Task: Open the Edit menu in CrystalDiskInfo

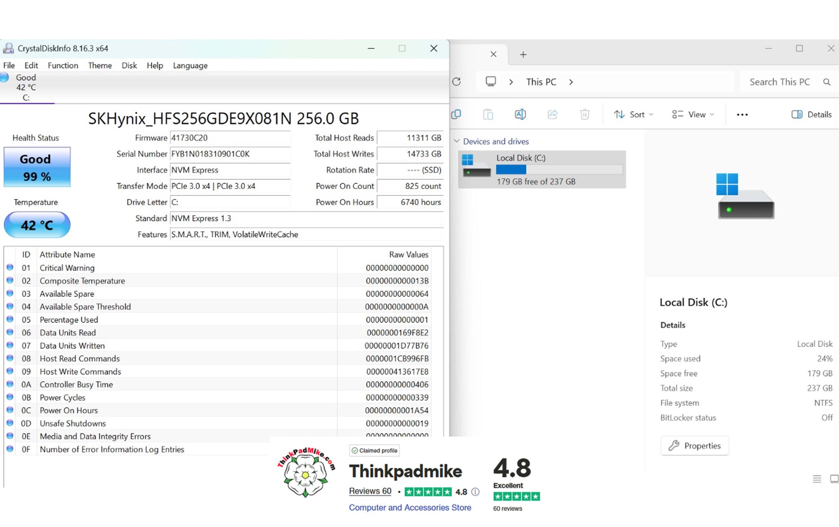Action: pyautogui.click(x=31, y=65)
